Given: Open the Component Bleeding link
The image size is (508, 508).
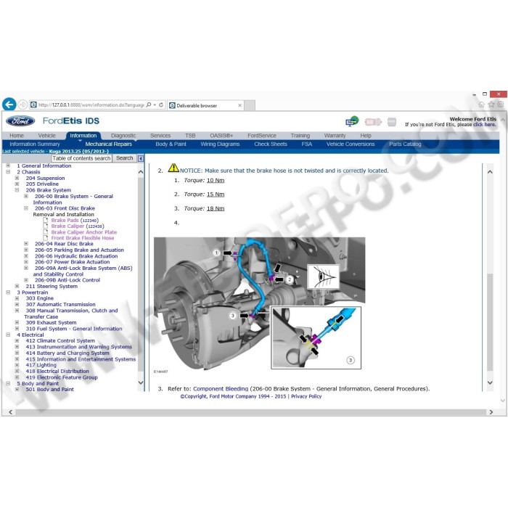Looking at the screenshot, I should 221,388.
